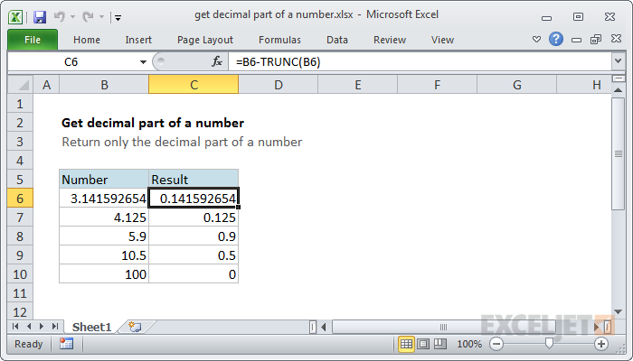Switch to Normal view in status bar
This screenshot has height=361, width=633.
[407, 344]
